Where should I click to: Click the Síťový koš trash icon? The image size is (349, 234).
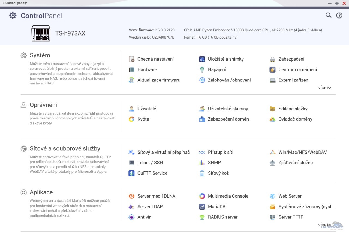(x=202, y=173)
